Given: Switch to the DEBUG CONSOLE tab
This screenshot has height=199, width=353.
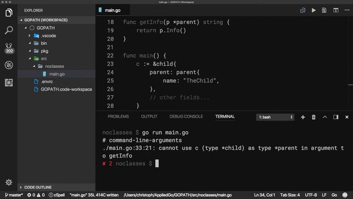Looking at the screenshot, I should 186,117.
